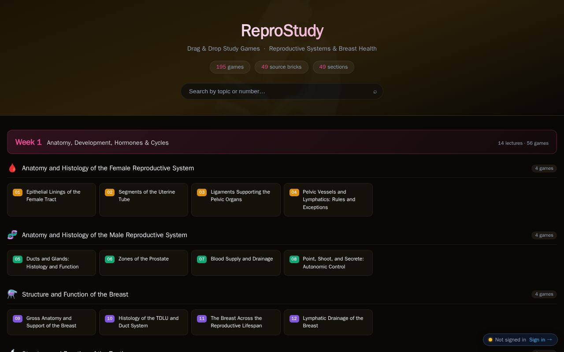Launch game 03 Ligaments Supporting the Pelvic Organs
The image size is (564, 352).
[236, 200]
